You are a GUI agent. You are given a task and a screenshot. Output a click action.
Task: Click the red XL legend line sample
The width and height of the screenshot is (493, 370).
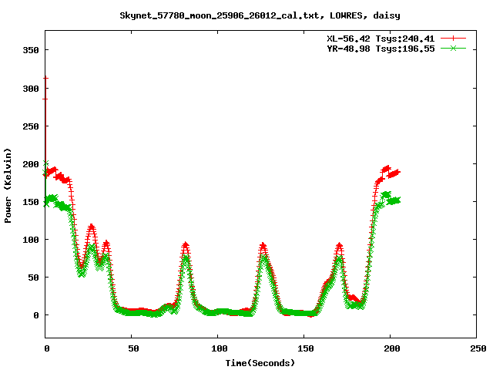click(453, 39)
